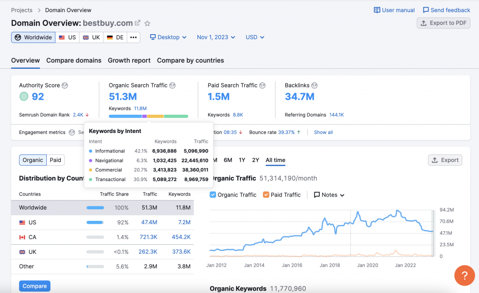Click paid keywords count 8.8K
This screenshot has width=479, height=293.
click(238, 115)
